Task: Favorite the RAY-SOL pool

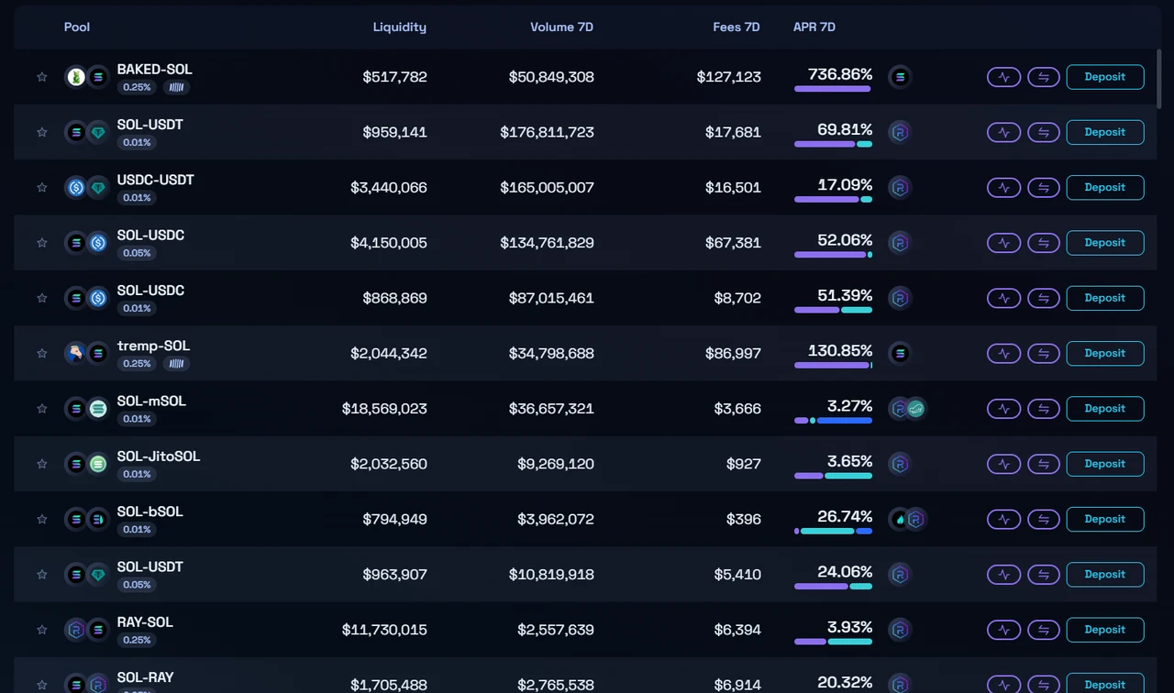Action: (x=41, y=630)
